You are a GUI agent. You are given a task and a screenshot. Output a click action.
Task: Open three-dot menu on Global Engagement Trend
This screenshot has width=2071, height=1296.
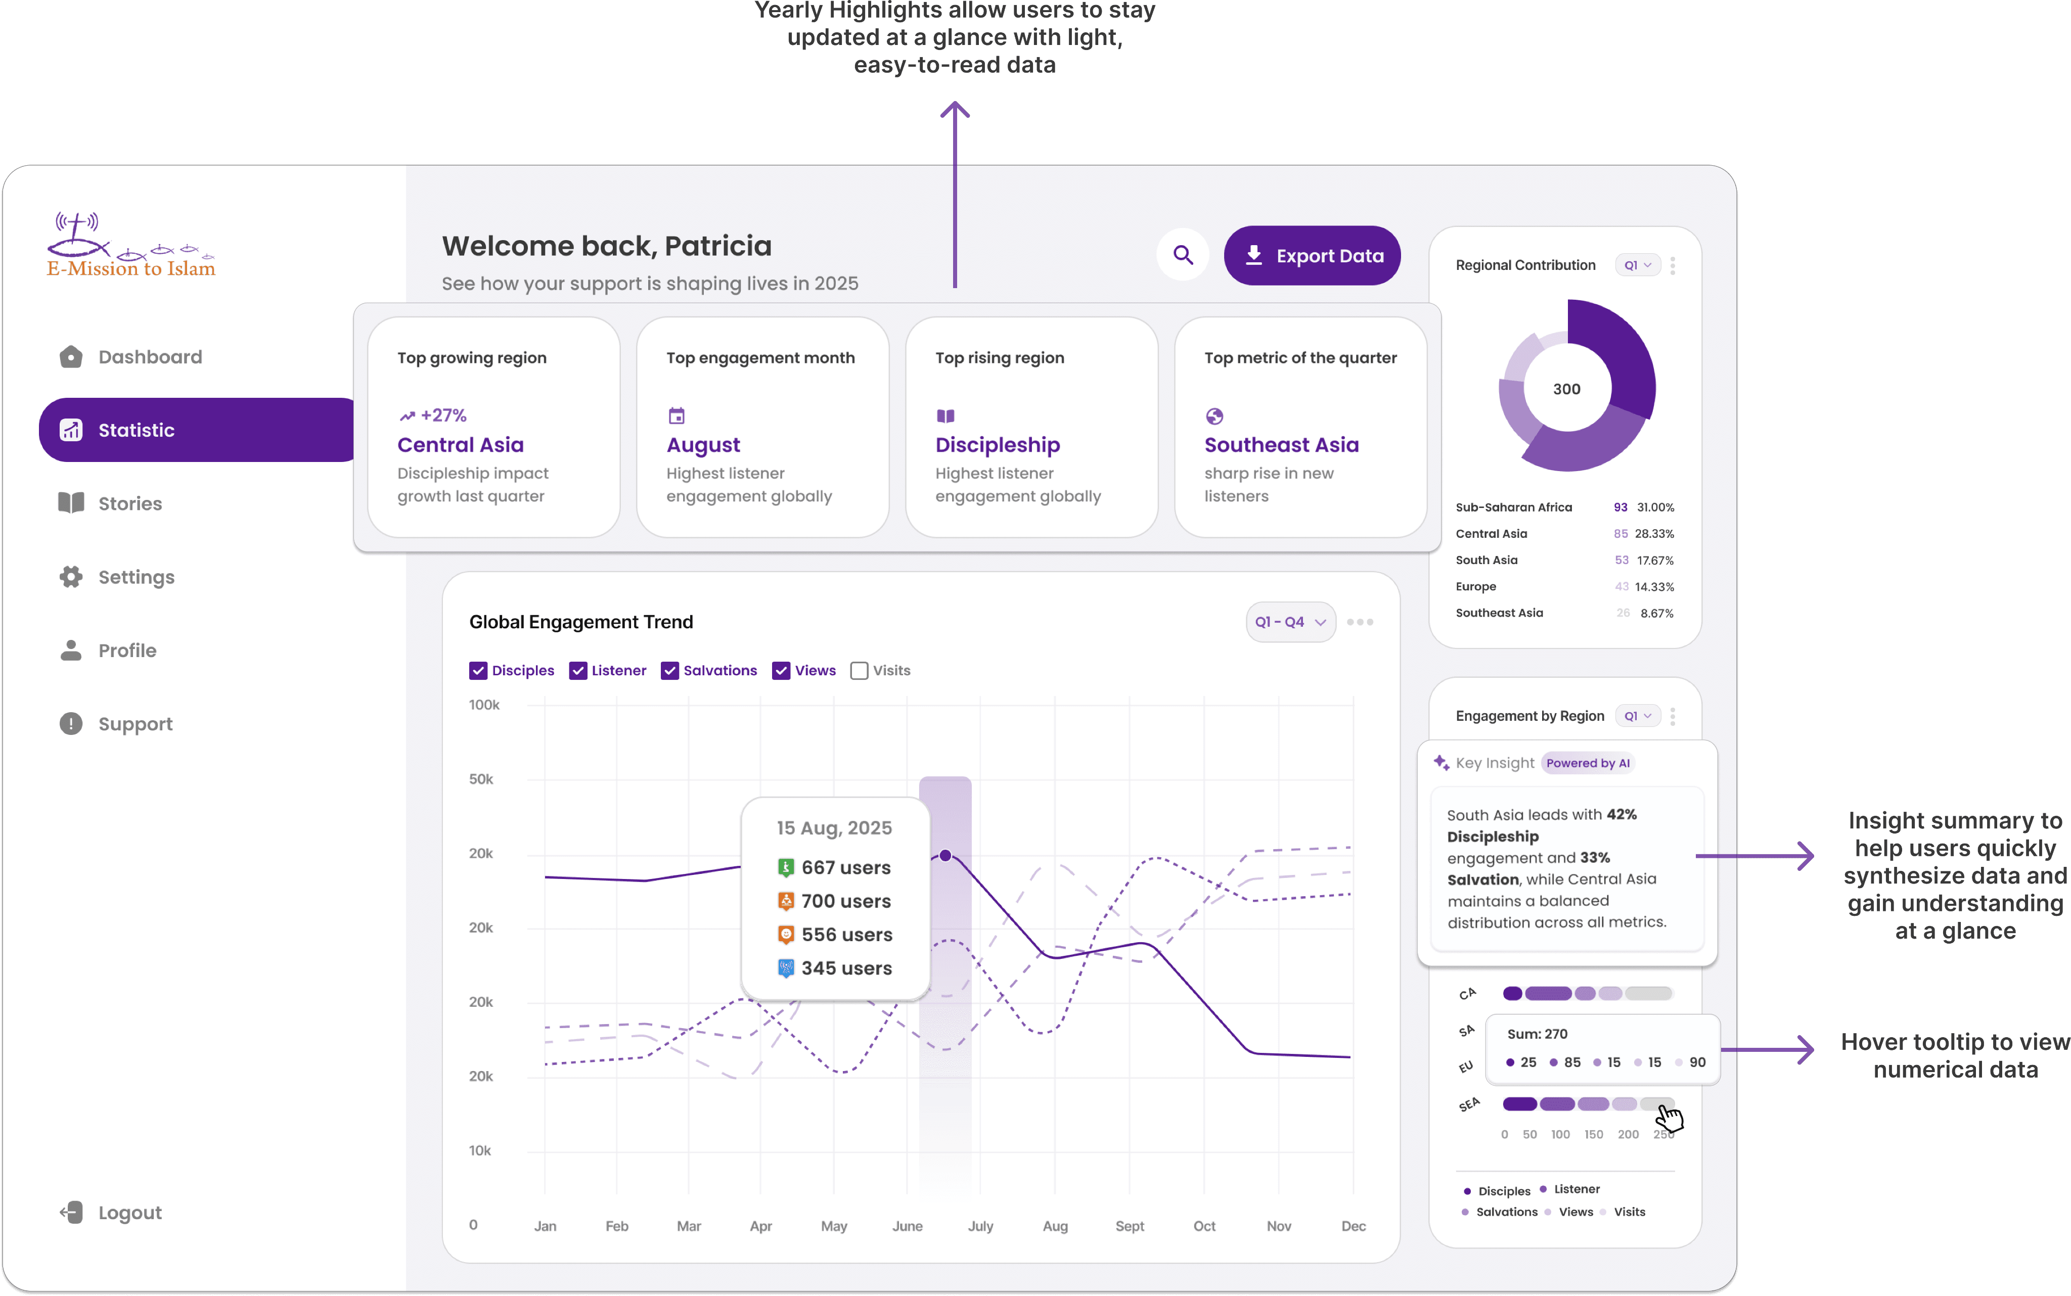tap(1360, 622)
